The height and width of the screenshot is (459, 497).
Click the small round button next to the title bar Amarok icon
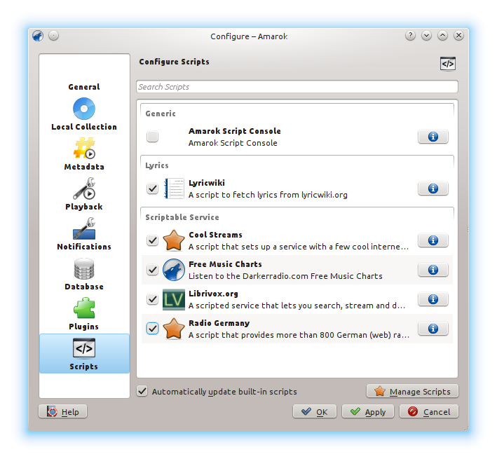tap(53, 36)
